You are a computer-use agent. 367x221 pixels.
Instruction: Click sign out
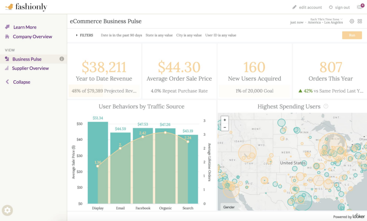point(339,7)
